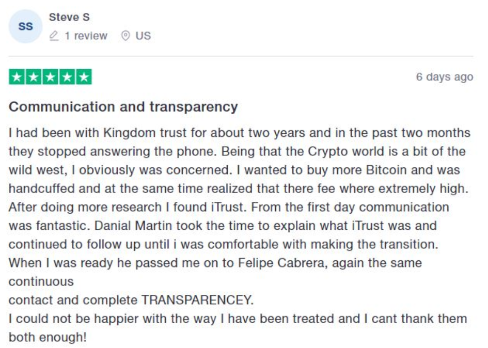Click the location pin icon
The width and height of the screenshot is (488, 348).
tap(125, 36)
